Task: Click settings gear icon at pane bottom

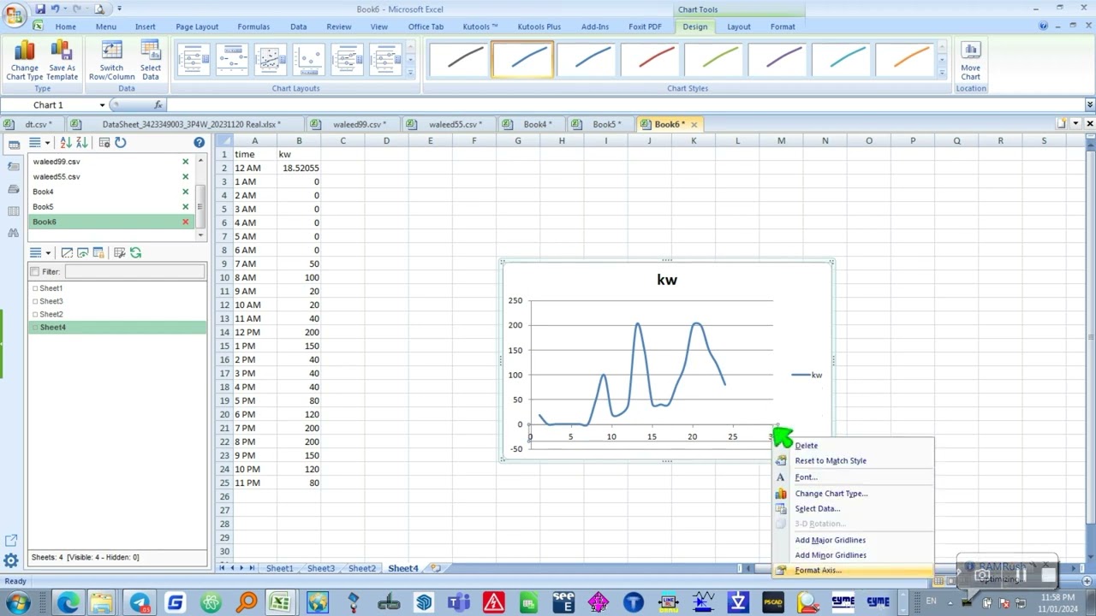Action: (x=11, y=561)
